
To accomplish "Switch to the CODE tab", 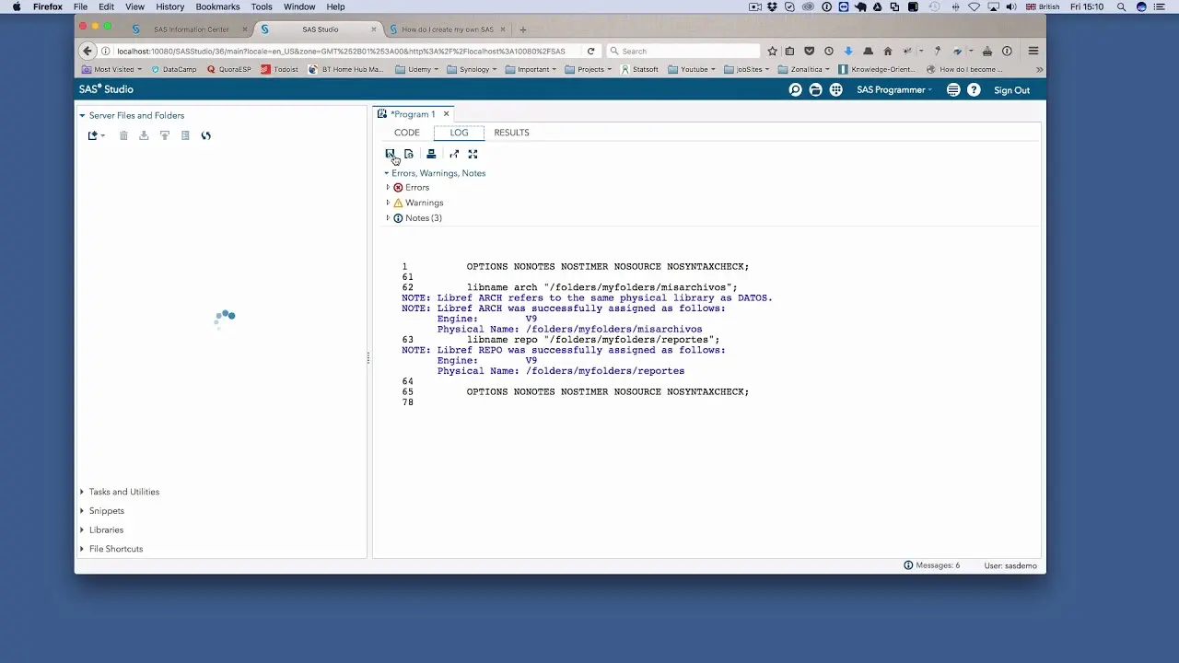I will pos(407,133).
